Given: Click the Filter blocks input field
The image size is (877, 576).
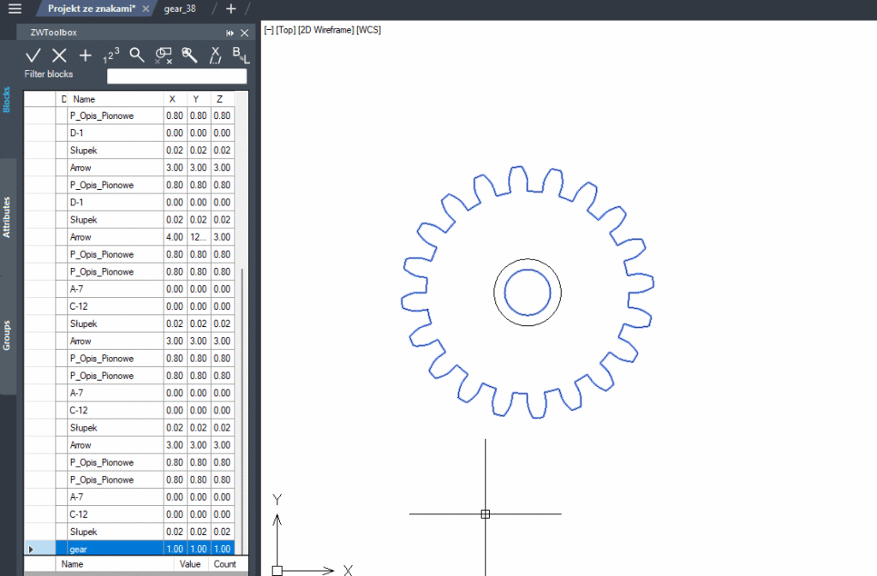Looking at the screenshot, I should (x=176, y=76).
